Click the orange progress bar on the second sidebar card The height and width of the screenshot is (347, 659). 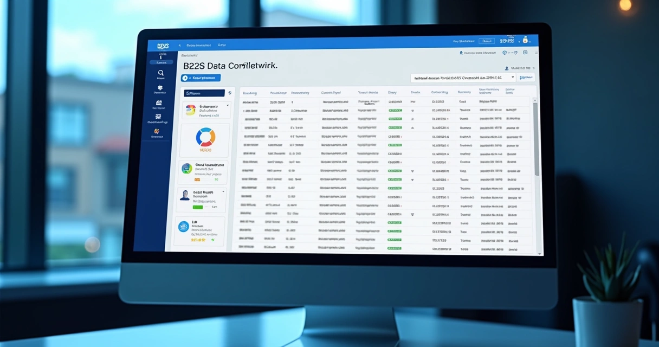[197, 179]
